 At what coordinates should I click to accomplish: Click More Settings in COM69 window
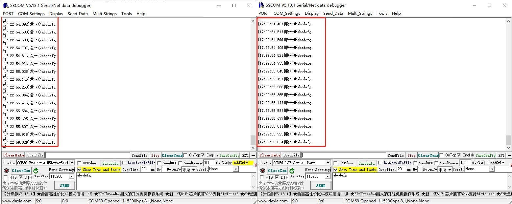[x=318, y=170]
